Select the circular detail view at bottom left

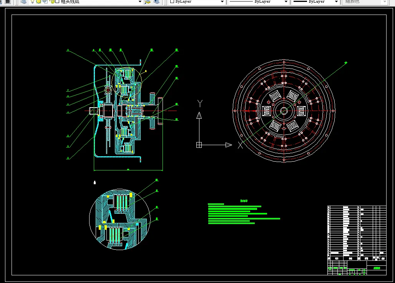[119, 219]
